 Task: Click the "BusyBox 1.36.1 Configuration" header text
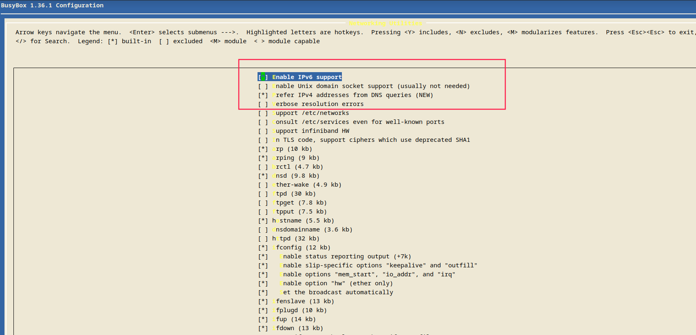click(x=52, y=5)
